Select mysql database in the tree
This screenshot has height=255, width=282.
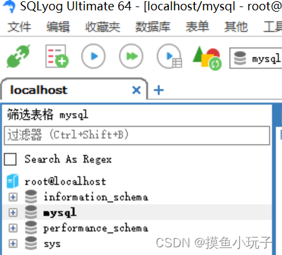click(60, 213)
